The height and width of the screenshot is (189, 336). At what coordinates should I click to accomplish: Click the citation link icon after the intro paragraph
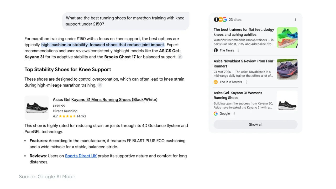[180, 57]
